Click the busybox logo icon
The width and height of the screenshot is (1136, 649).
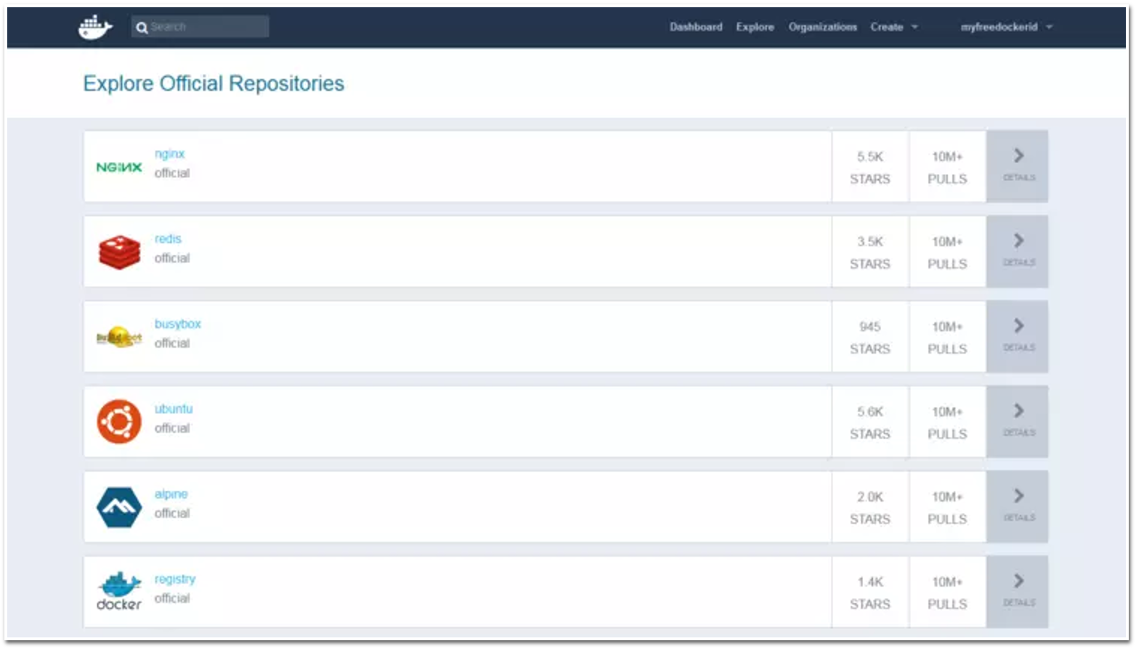point(119,338)
